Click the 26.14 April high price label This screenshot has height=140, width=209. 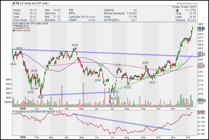point(75,45)
